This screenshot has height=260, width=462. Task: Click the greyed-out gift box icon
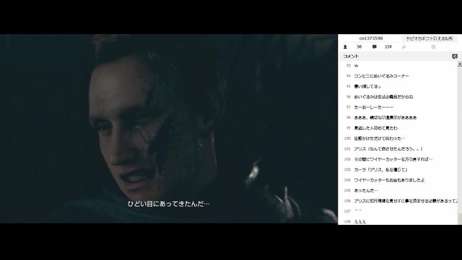pos(433,47)
